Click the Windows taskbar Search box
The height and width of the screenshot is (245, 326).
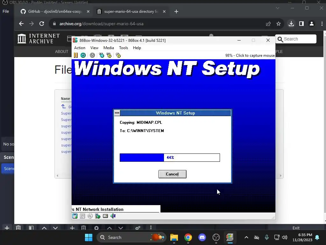131,237
